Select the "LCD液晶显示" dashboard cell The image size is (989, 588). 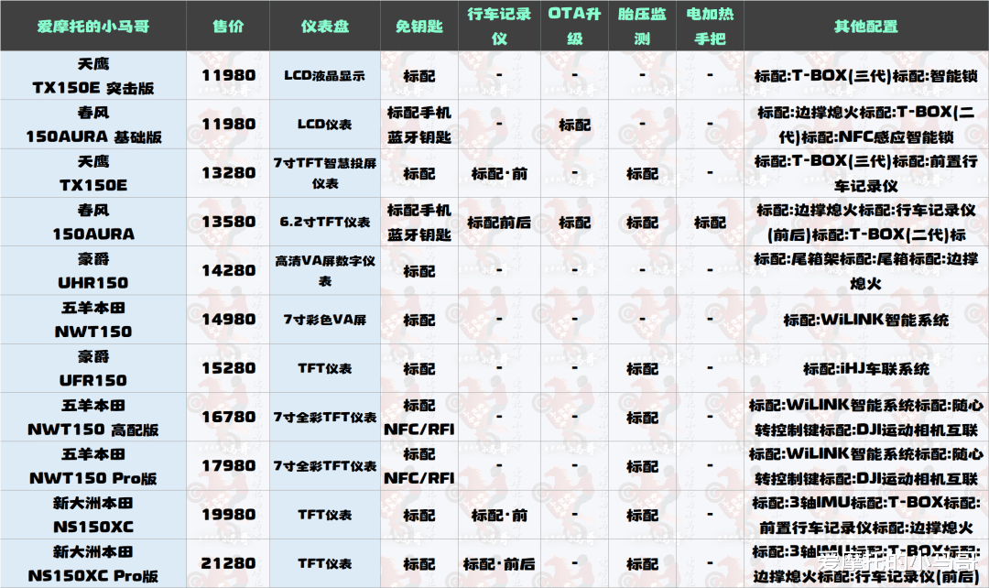point(325,76)
